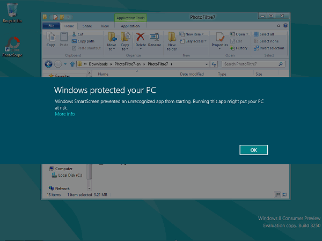Click the Edit command in ribbon
The height and width of the screenshot is (241, 322).
click(x=236, y=41)
